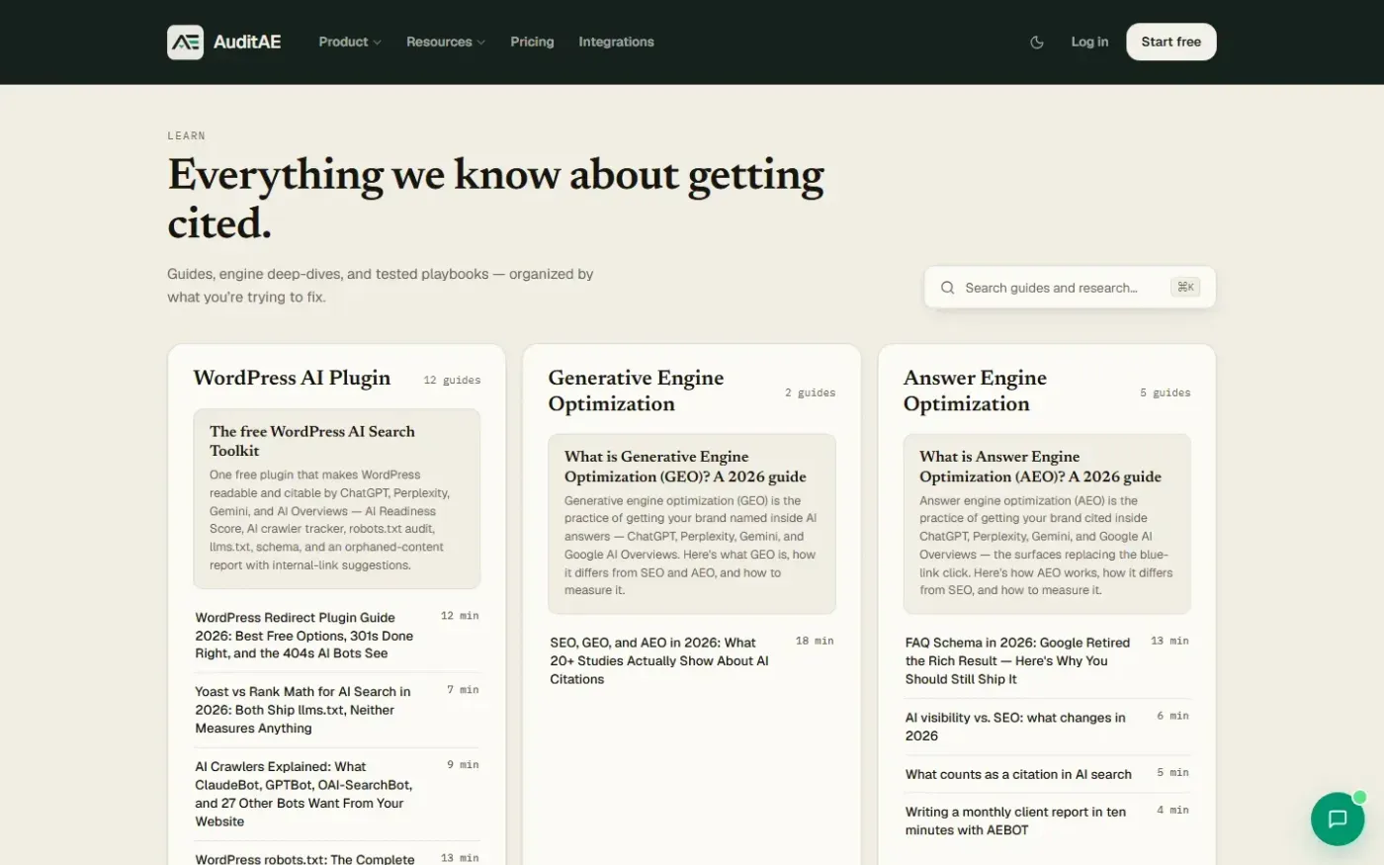This screenshot has width=1384, height=865.
Task: Open the WordPress AI Plugin category heading
Action: [x=292, y=378]
